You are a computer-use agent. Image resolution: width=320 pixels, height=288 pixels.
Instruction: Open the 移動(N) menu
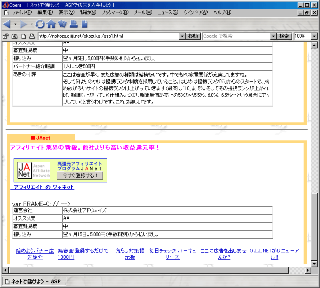coord(88,12)
